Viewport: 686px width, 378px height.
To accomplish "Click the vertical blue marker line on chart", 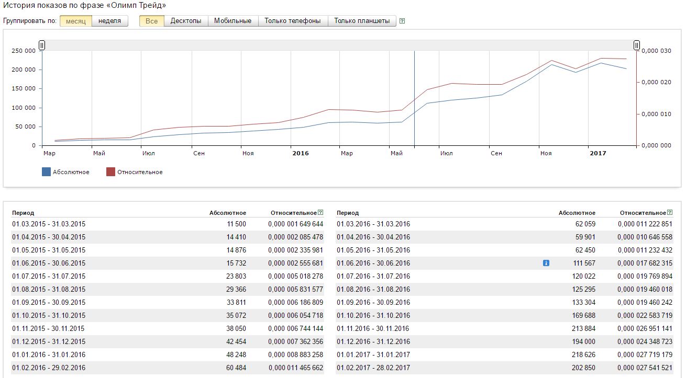I will point(414,98).
